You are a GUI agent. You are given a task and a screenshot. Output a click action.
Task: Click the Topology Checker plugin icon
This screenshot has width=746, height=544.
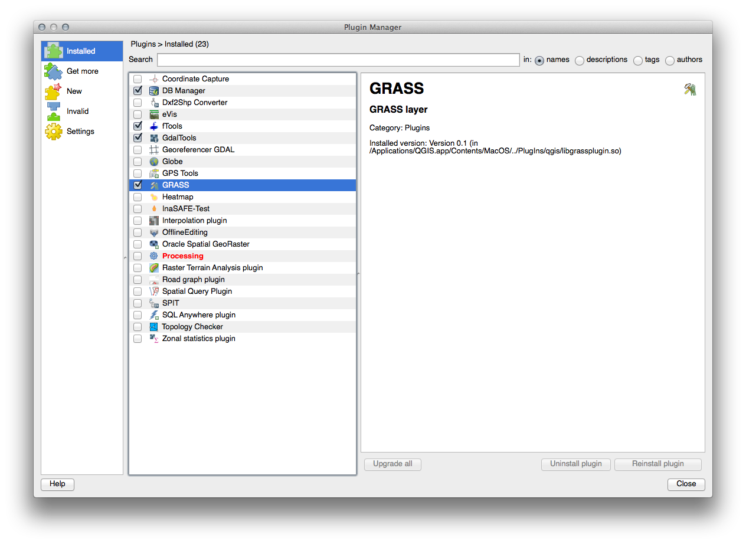[154, 327]
